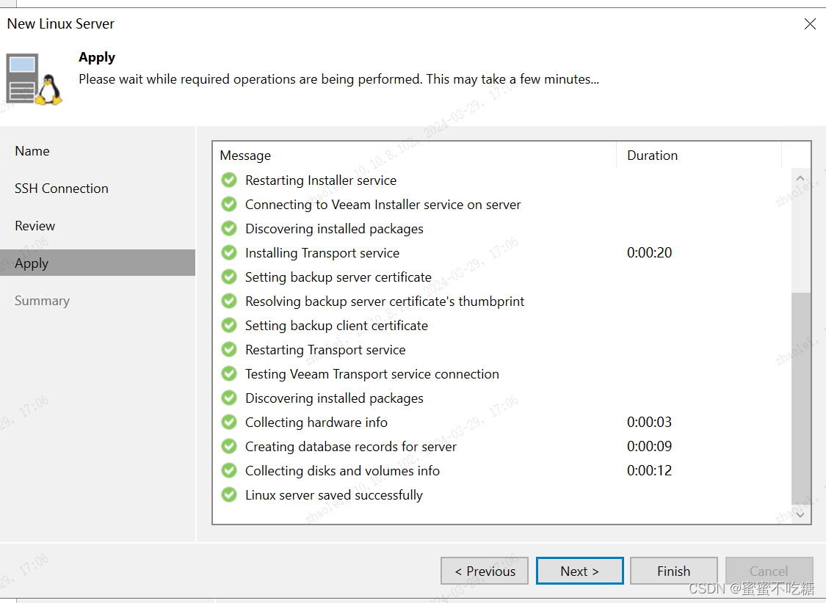The height and width of the screenshot is (603, 826).
Task: Select 'Collecting disks and volumes info' row
Action: (x=502, y=470)
